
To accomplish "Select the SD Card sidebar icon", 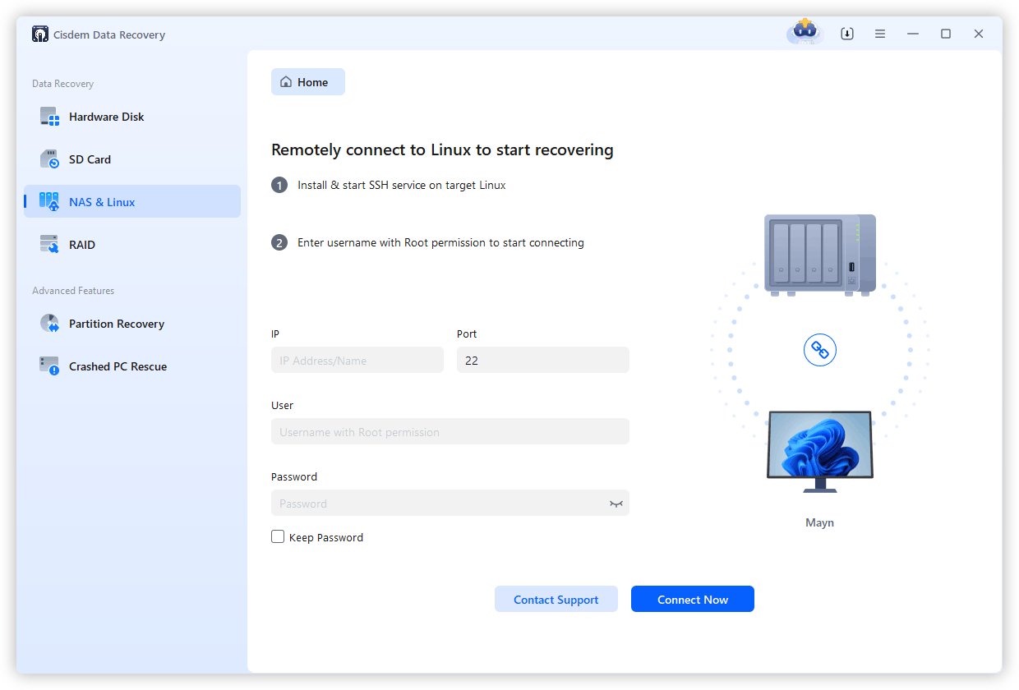I will pyautogui.click(x=50, y=159).
